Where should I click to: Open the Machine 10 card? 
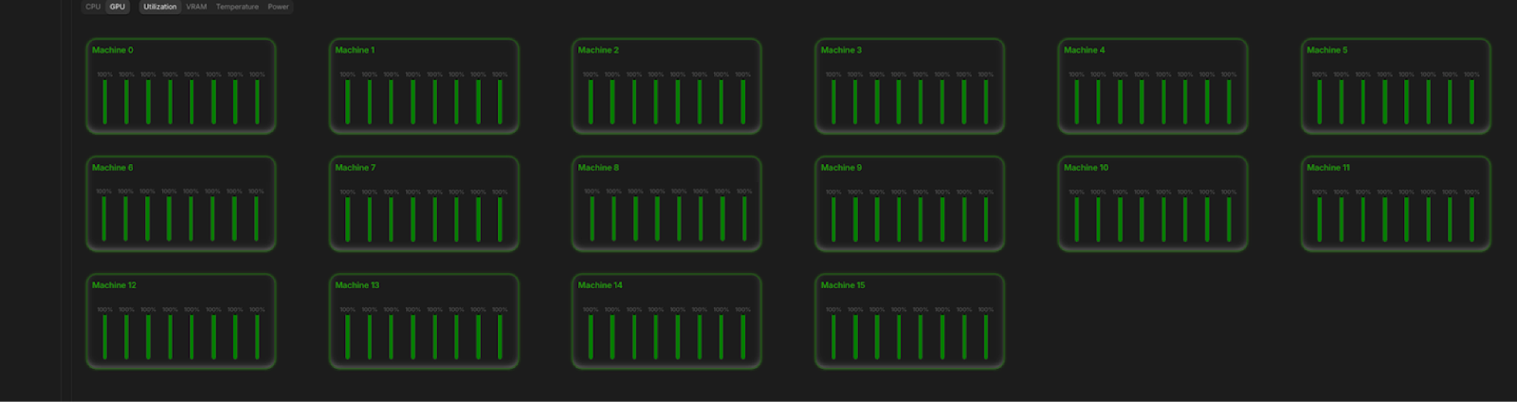click(1153, 204)
